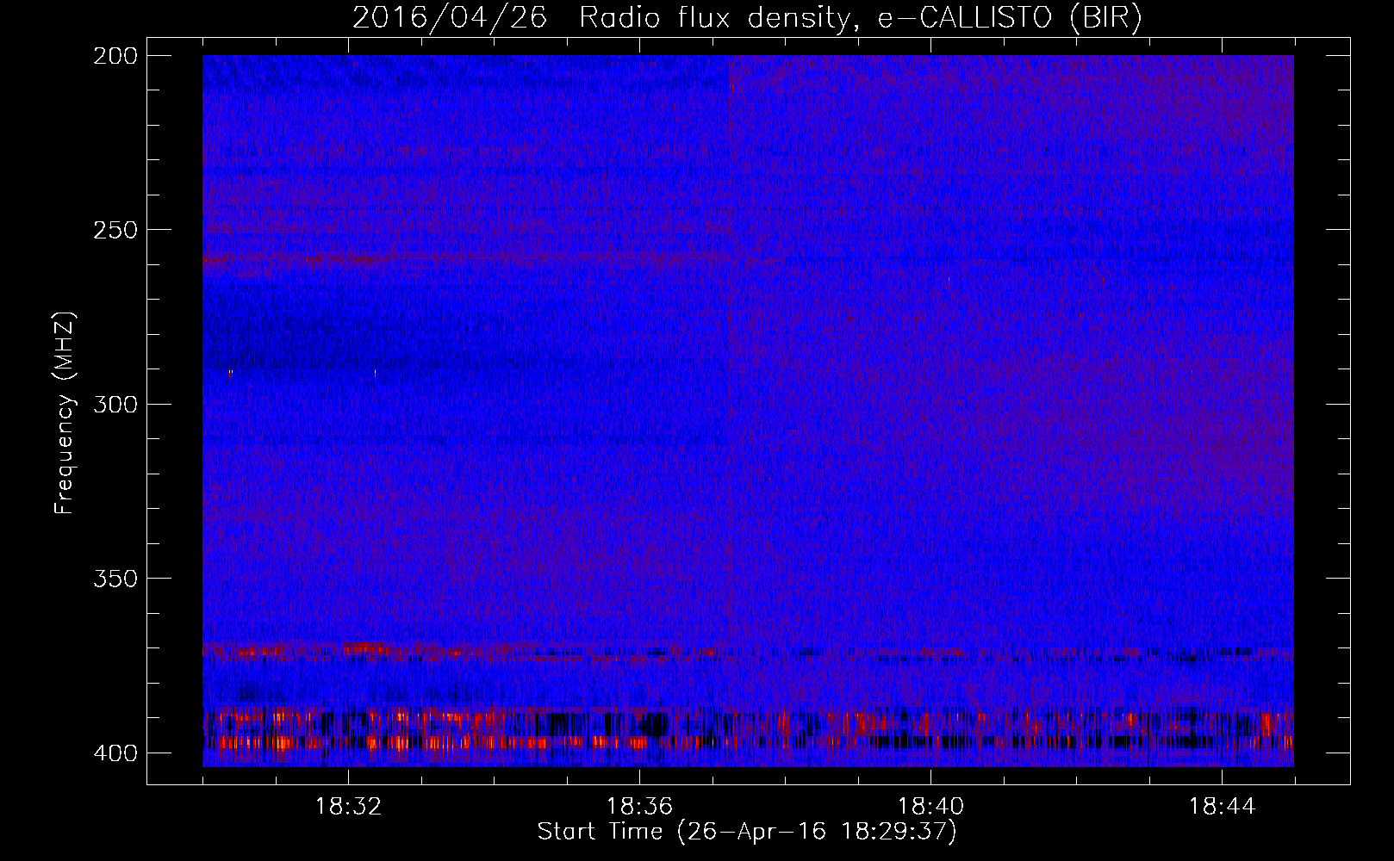Click the 200 frequency tick label
This screenshot has height=861, width=1394.
115,56
